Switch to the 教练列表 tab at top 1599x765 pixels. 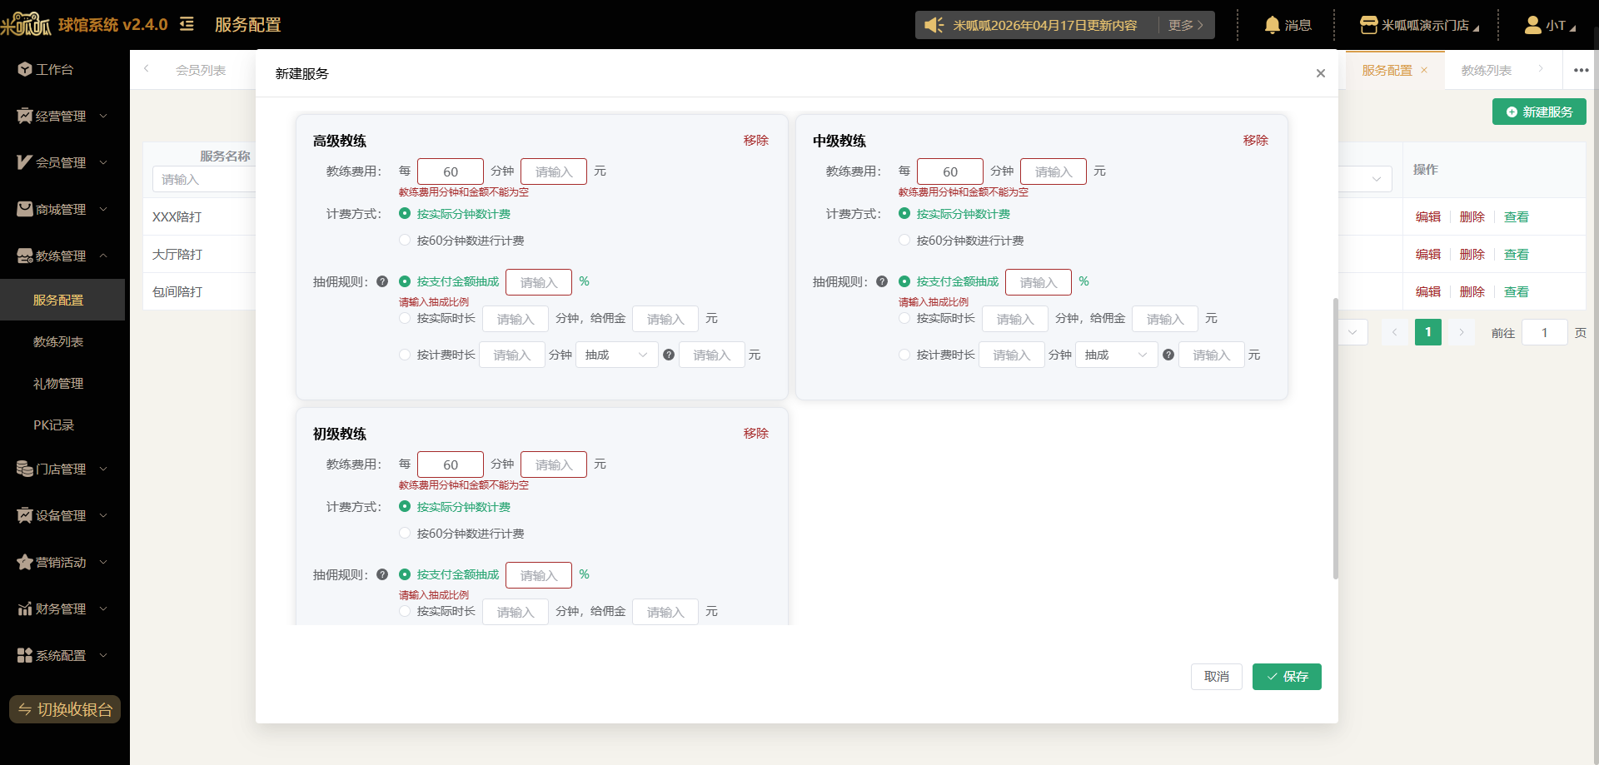click(1486, 70)
